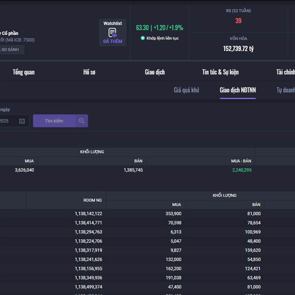Click the Watchlist document icon
Viewport: 295px width, 295px height.
tap(113, 32)
